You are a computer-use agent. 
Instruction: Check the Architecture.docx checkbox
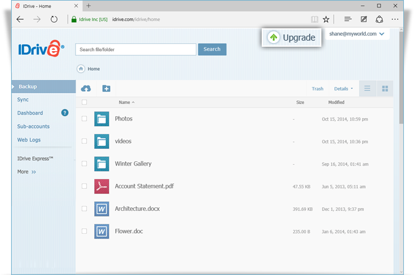(84, 209)
